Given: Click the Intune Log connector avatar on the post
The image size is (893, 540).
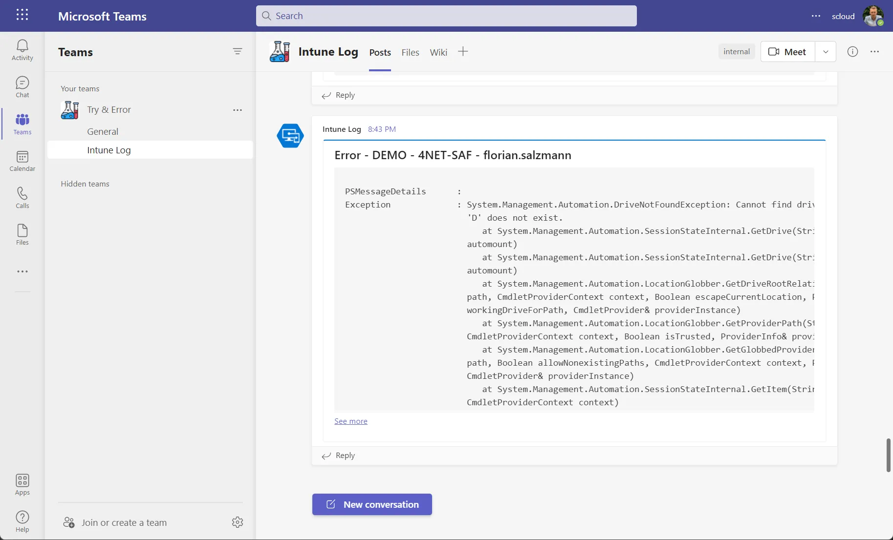Looking at the screenshot, I should point(290,136).
